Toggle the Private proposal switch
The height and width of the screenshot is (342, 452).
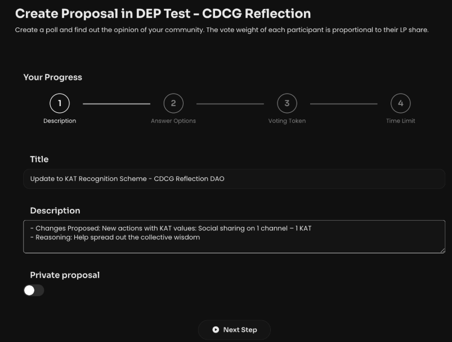coord(34,290)
